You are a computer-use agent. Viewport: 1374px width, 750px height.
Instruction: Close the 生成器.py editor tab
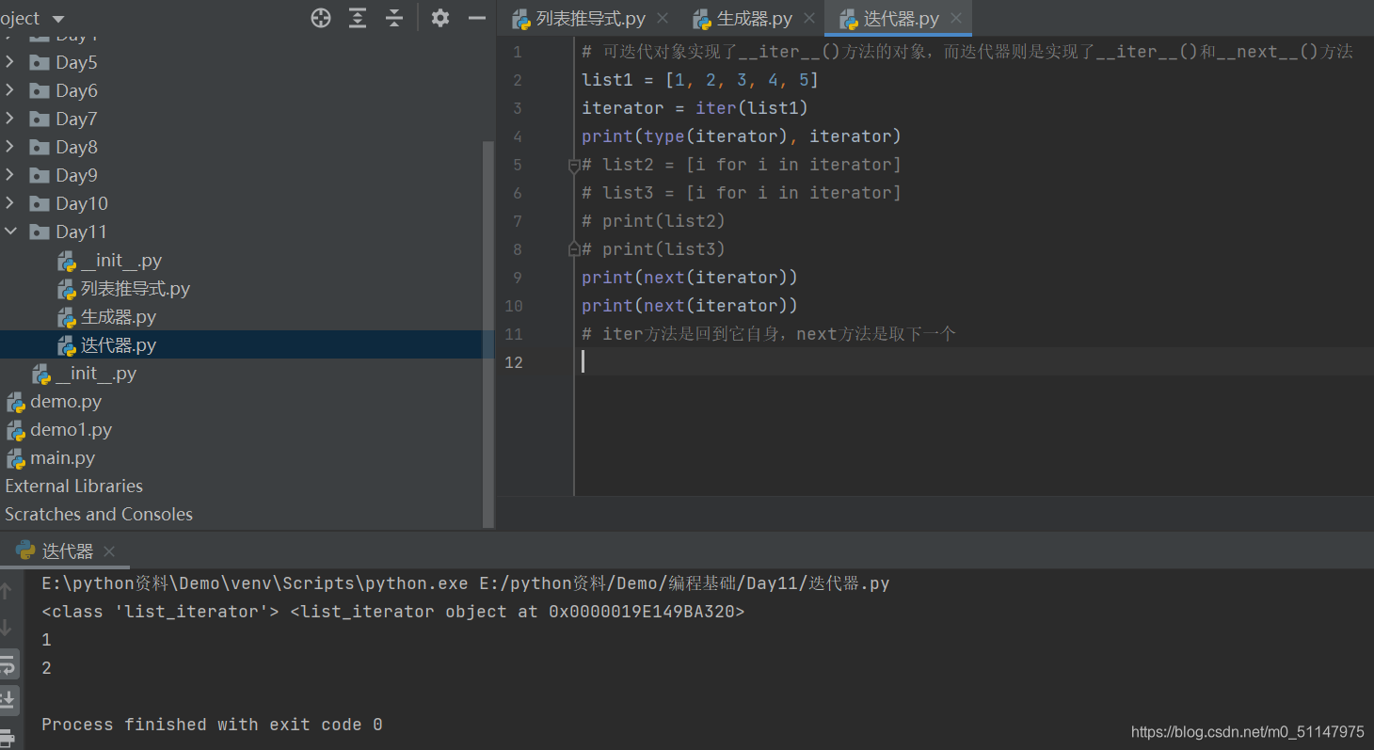click(809, 19)
